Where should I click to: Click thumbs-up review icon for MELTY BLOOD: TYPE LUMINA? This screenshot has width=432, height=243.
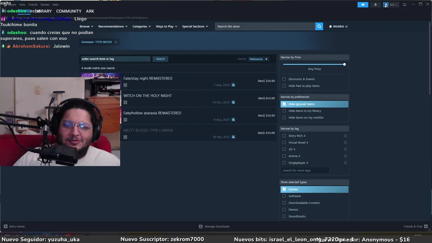pyautogui.click(x=233, y=137)
